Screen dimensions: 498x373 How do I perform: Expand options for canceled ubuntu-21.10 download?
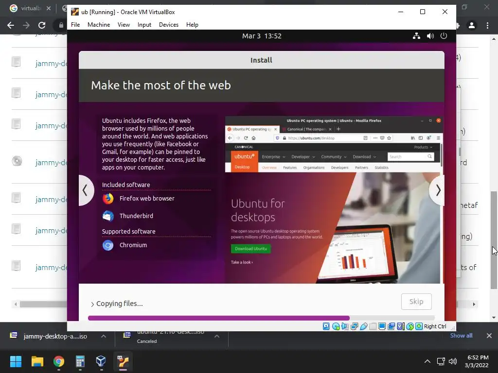(217, 336)
